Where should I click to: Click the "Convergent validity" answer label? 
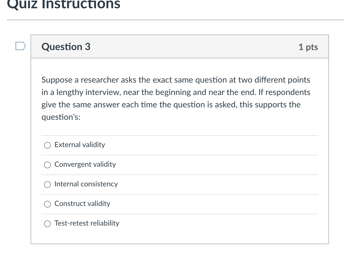[x=85, y=164]
